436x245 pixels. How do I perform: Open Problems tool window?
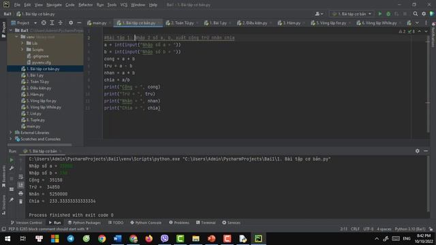tap(179, 223)
